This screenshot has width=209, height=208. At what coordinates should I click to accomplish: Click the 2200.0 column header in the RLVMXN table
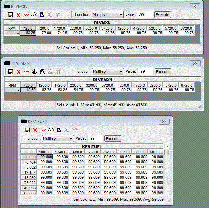(76, 28)
